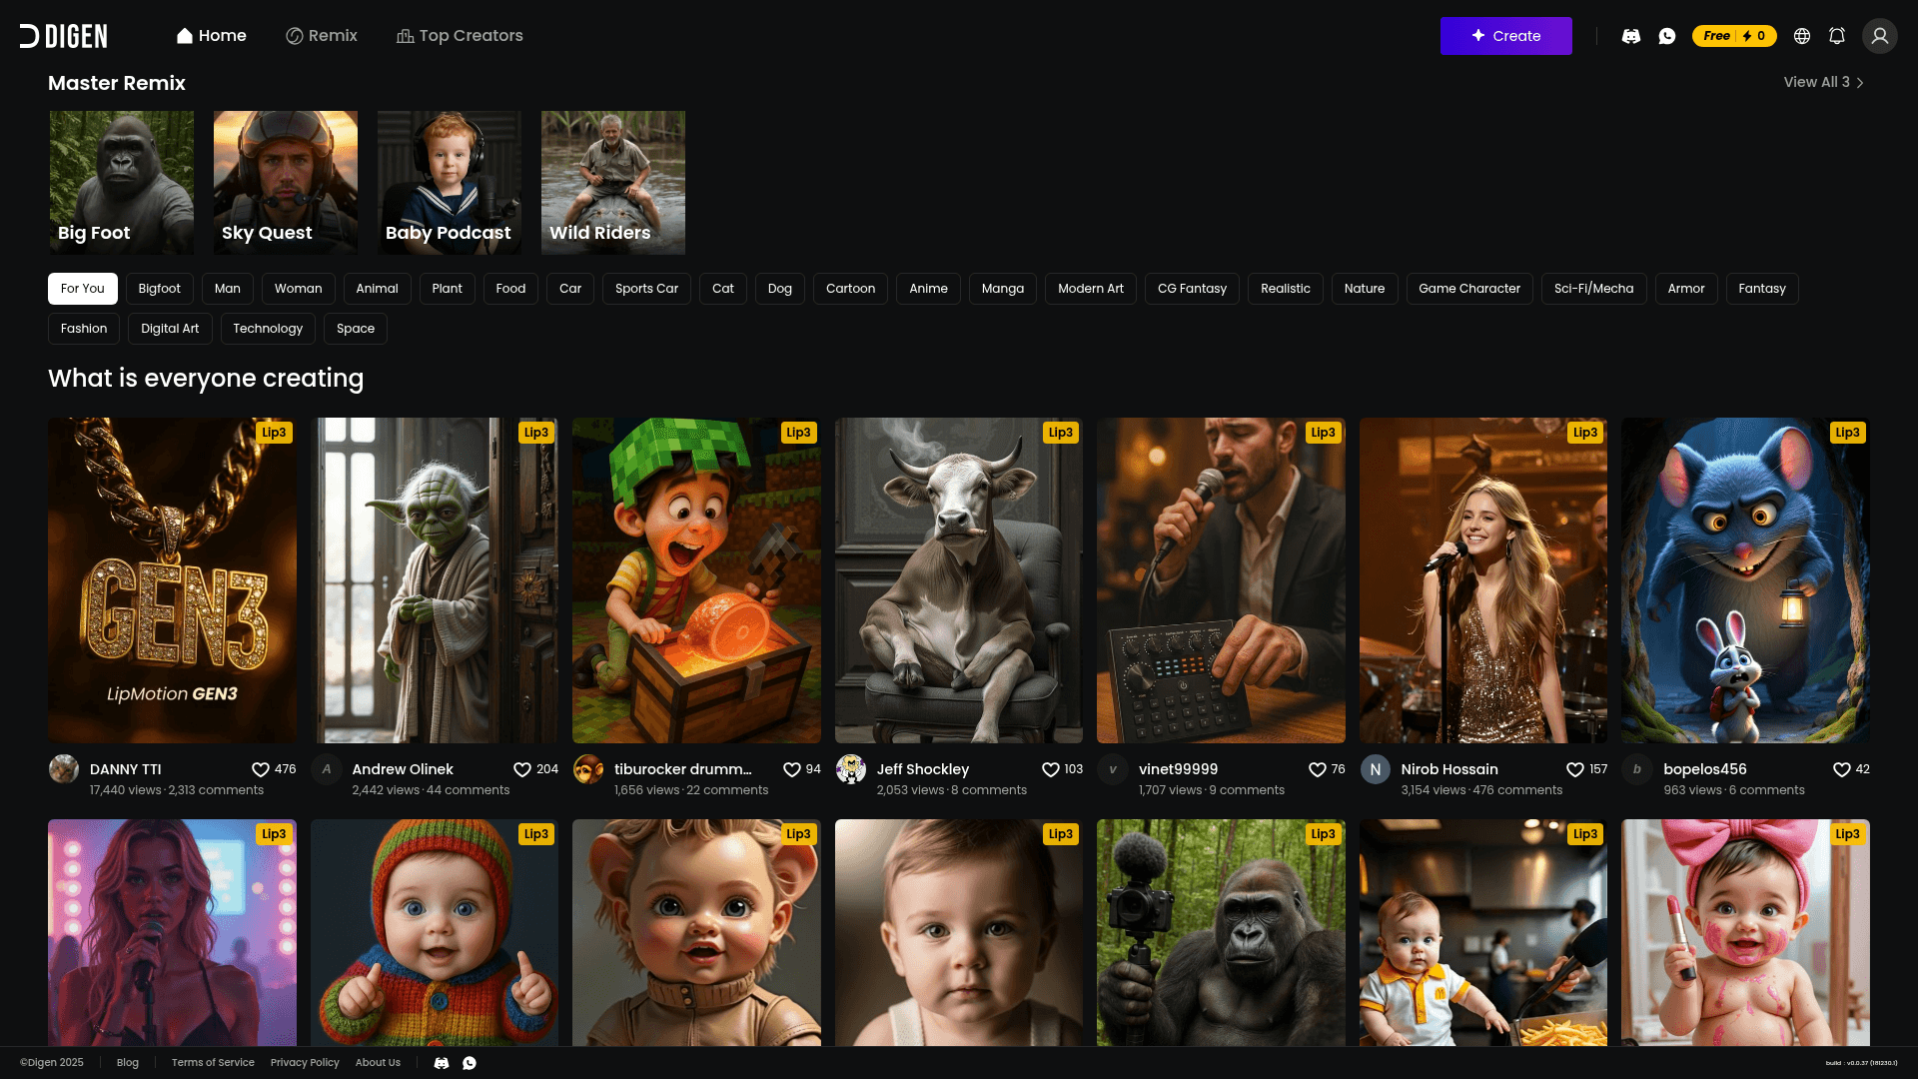Filter by Game Character category
The height and width of the screenshot is (1079, 1918).
1469,289
